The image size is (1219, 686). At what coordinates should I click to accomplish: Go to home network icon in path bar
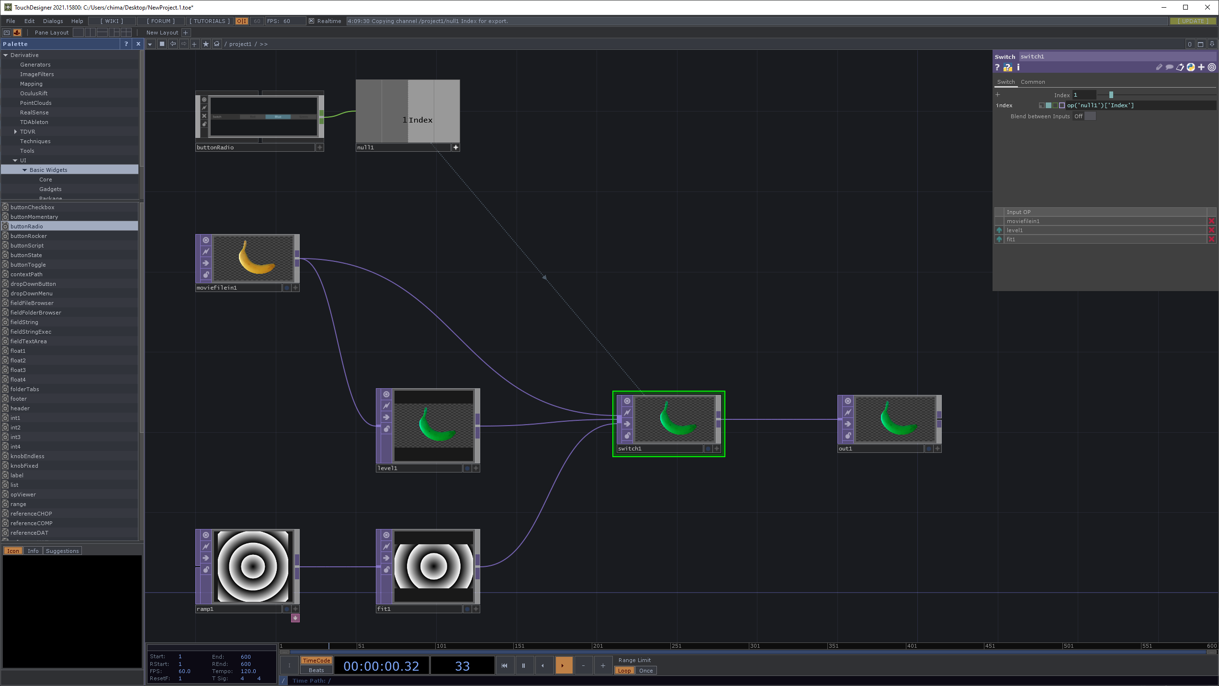(217, 44)
